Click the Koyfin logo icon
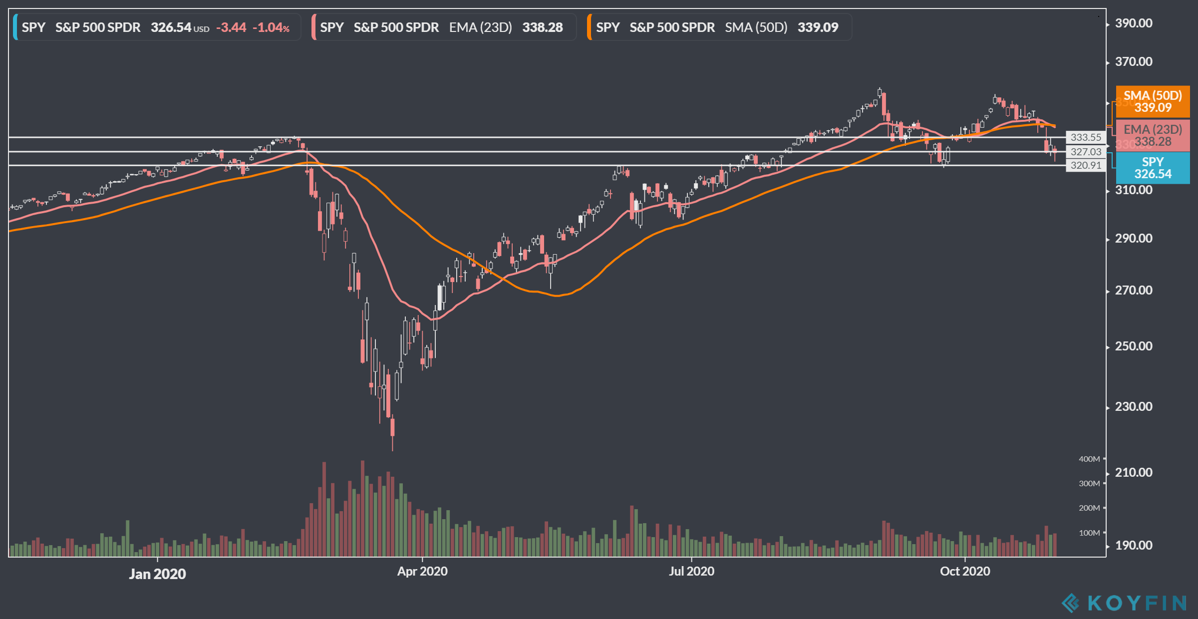This screenshot has width=1198, height=619. click(x=1070, y=603)
